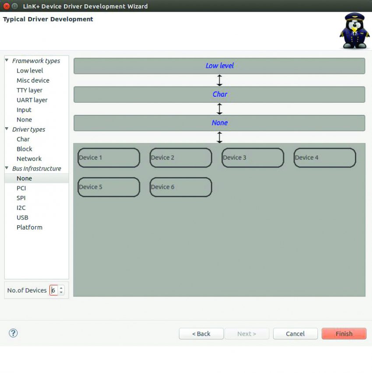Select PCI under Bus Infrastructure

[x=21, y=188]
